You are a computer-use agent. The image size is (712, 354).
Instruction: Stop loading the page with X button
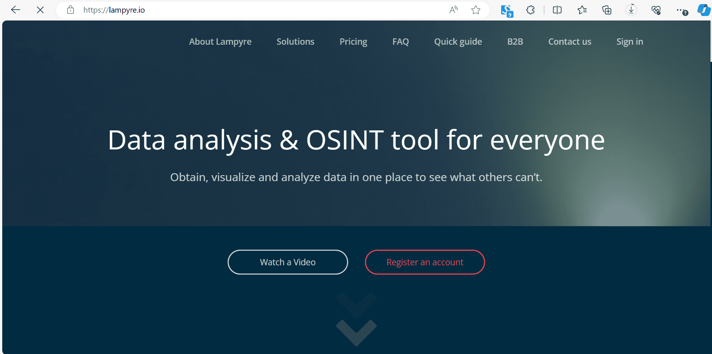(40, 10)
